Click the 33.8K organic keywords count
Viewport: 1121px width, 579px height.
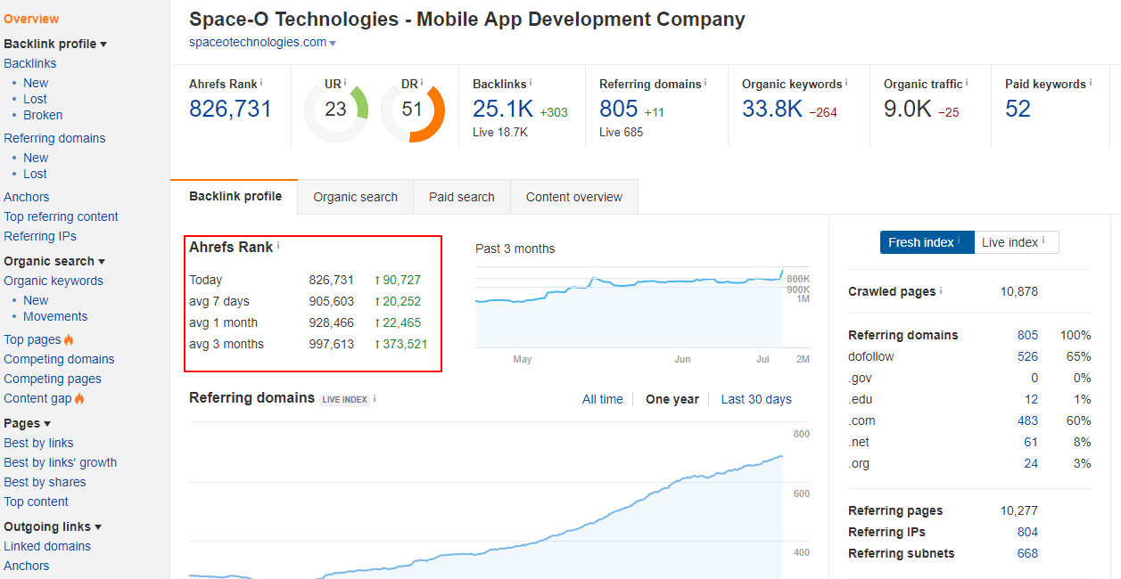click(x=772, y=109)
